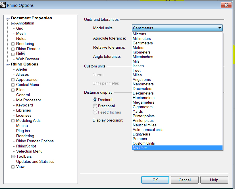Viewport: 235px width, 189px height.
Task: Open the General options page
Action: [x=23, y=95]
